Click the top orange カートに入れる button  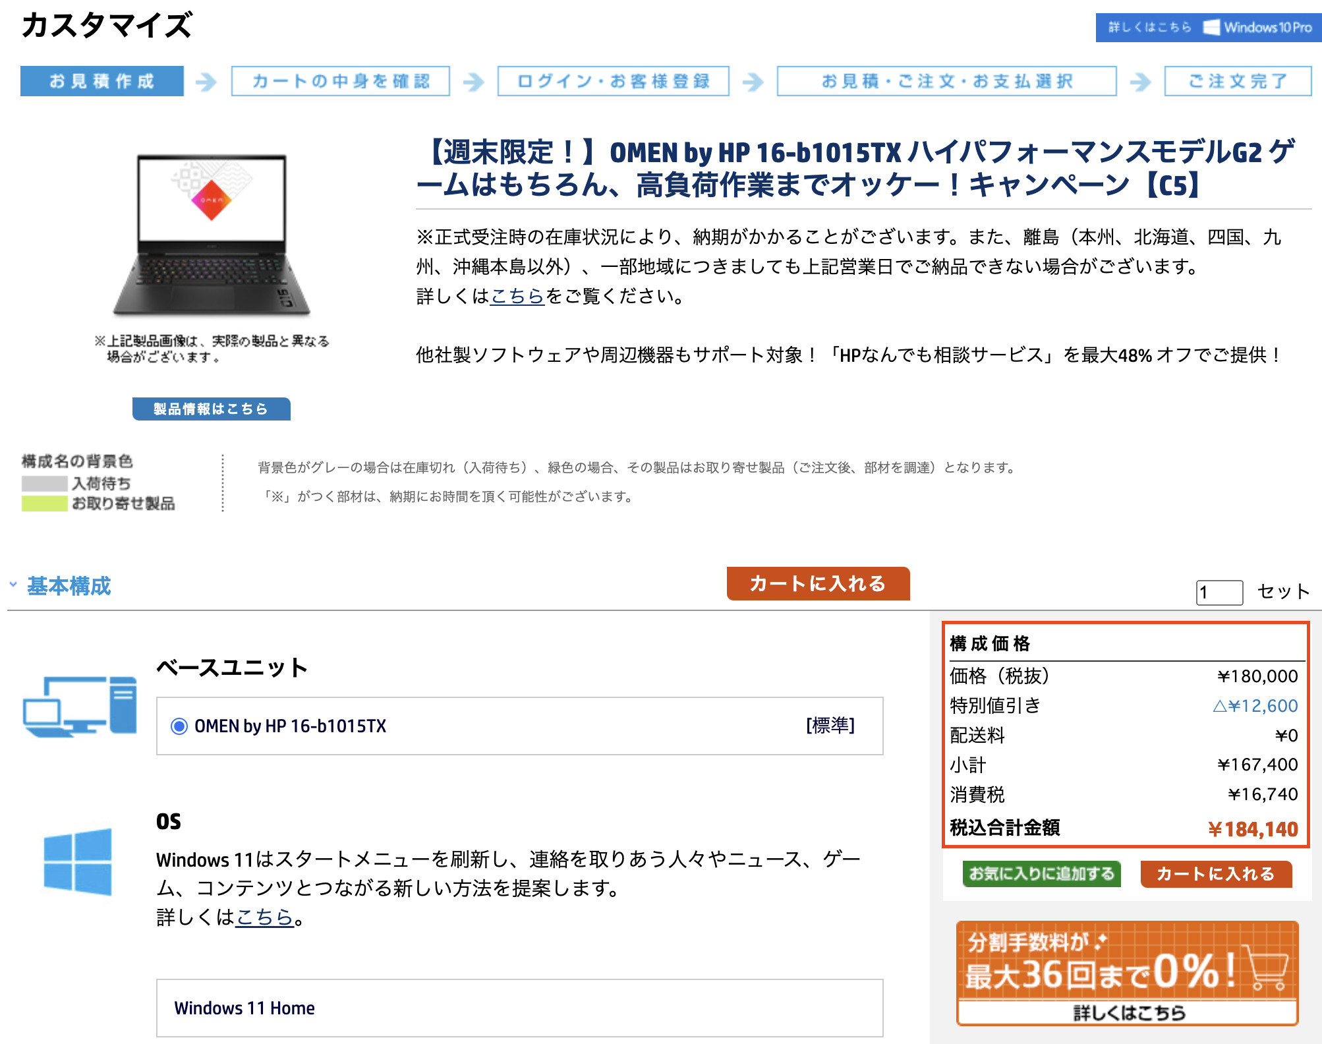pyautogui.click(x=818, y=583)
